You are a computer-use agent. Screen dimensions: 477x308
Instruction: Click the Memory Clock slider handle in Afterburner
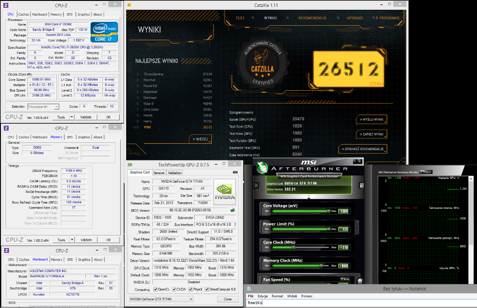point(321,266)
